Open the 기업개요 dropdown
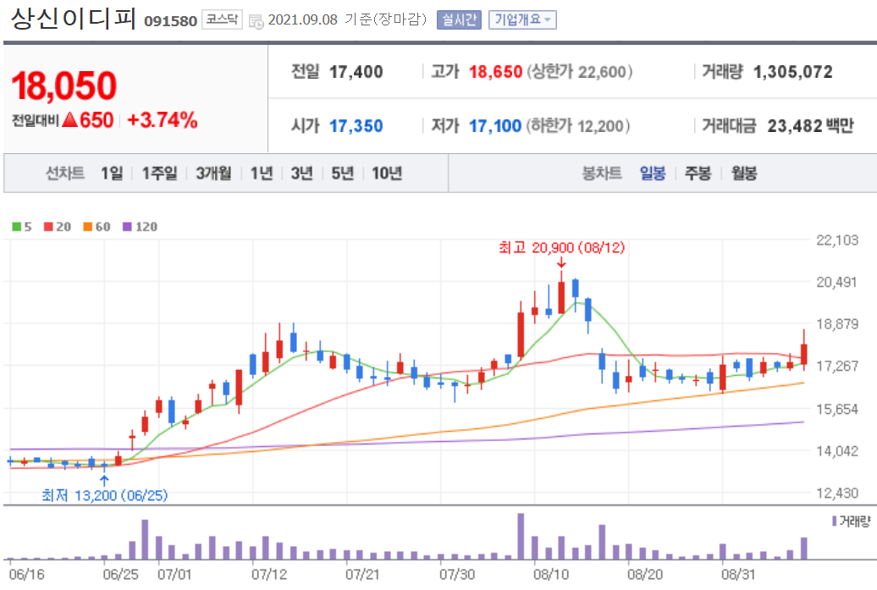The image size is (877, 590). pyautogui.click(x=522, y=19)
